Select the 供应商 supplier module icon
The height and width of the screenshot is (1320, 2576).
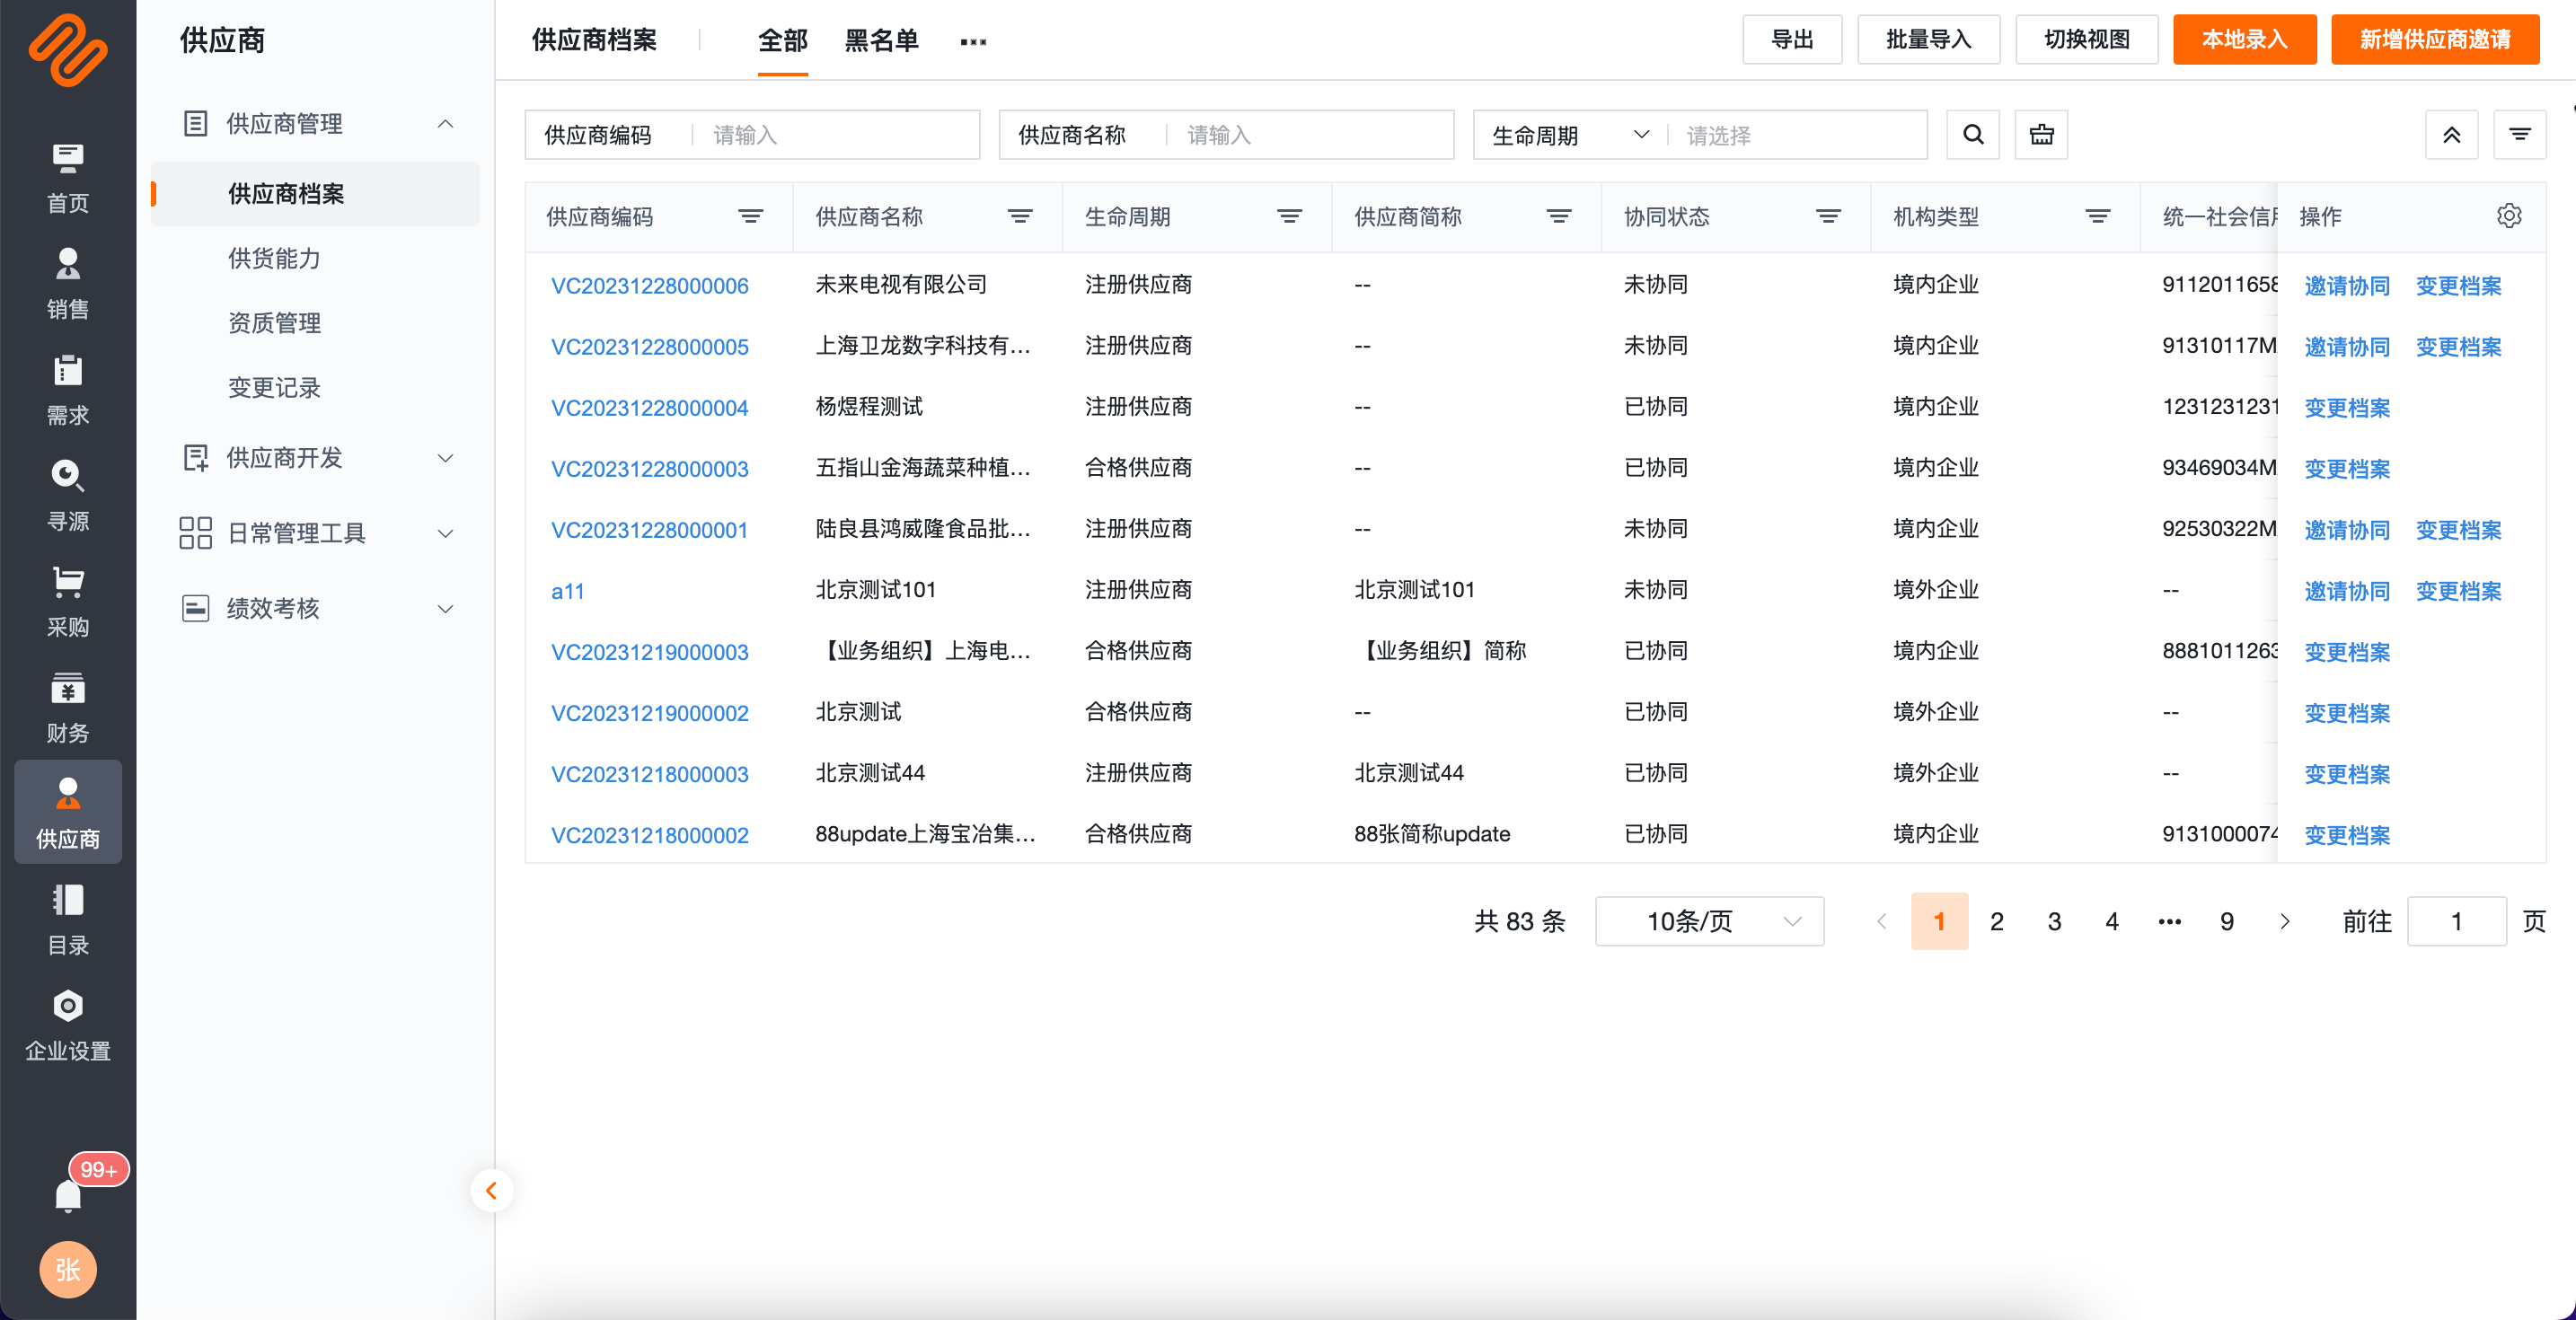tap(67, 812)
